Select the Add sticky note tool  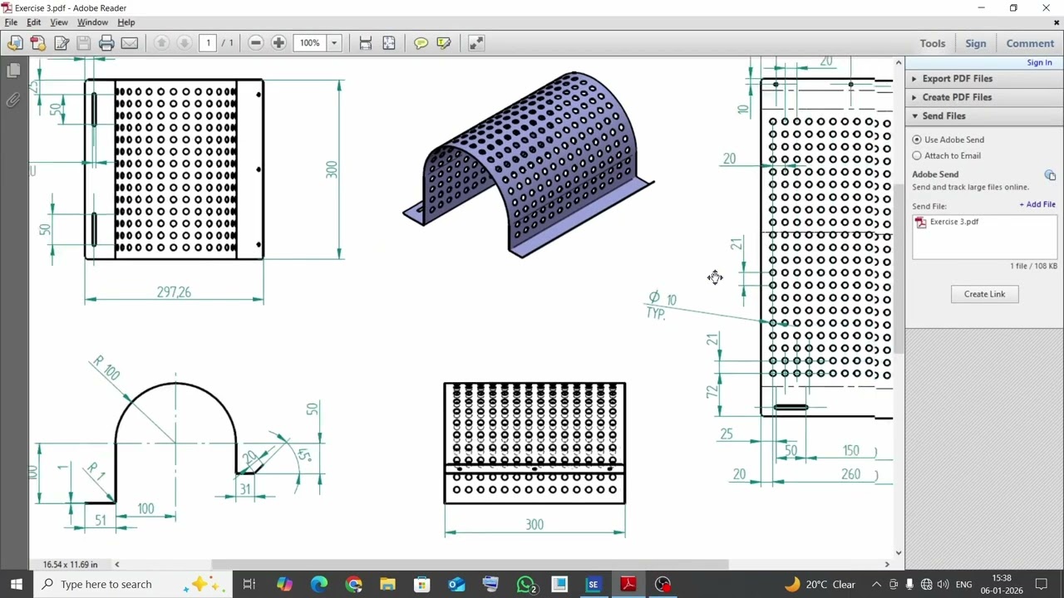pyautogui.click(x=421, y=43)
